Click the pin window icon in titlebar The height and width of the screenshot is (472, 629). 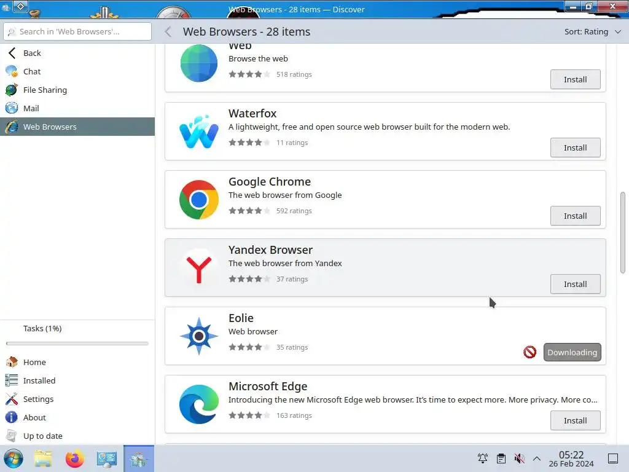coord(20,6)
